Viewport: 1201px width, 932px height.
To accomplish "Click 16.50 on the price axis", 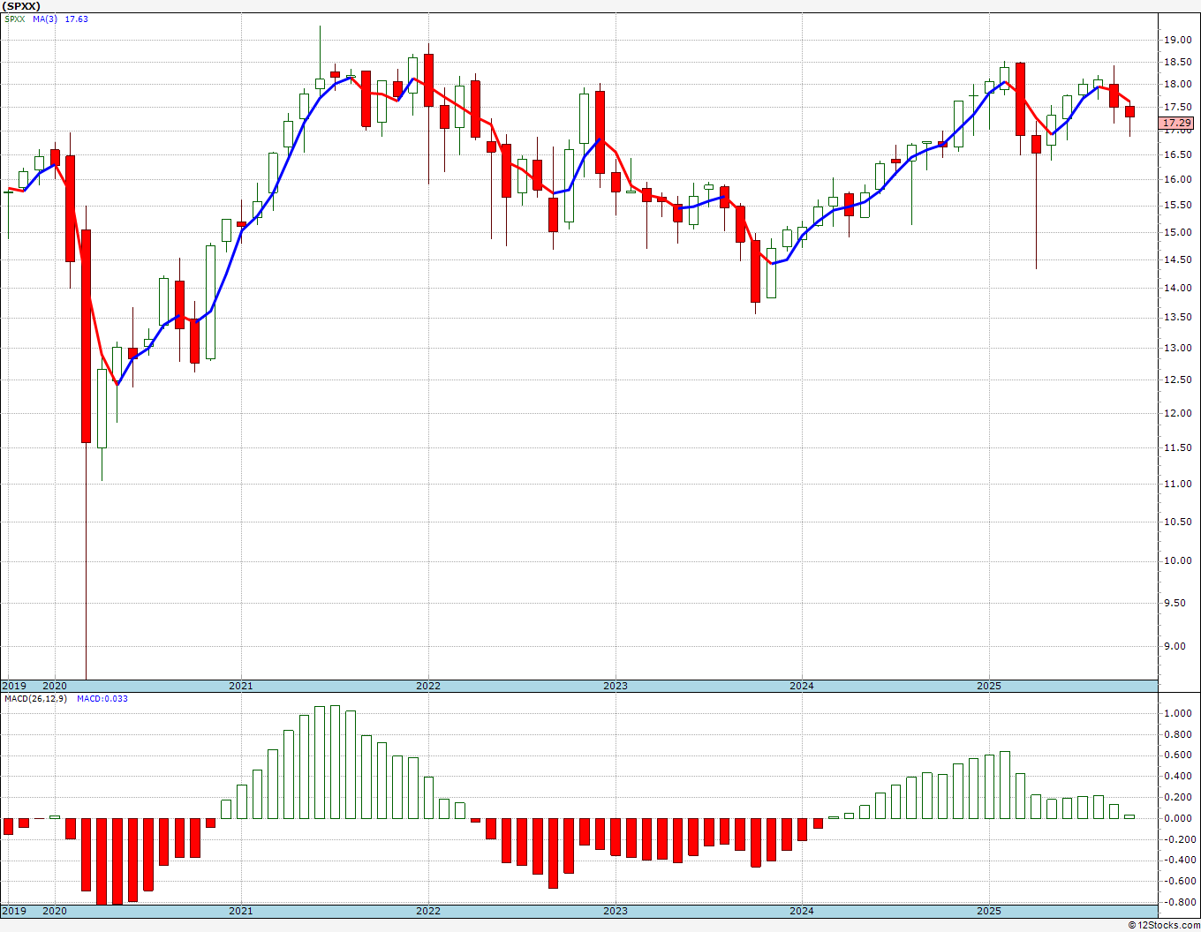I will (1176, 154).
